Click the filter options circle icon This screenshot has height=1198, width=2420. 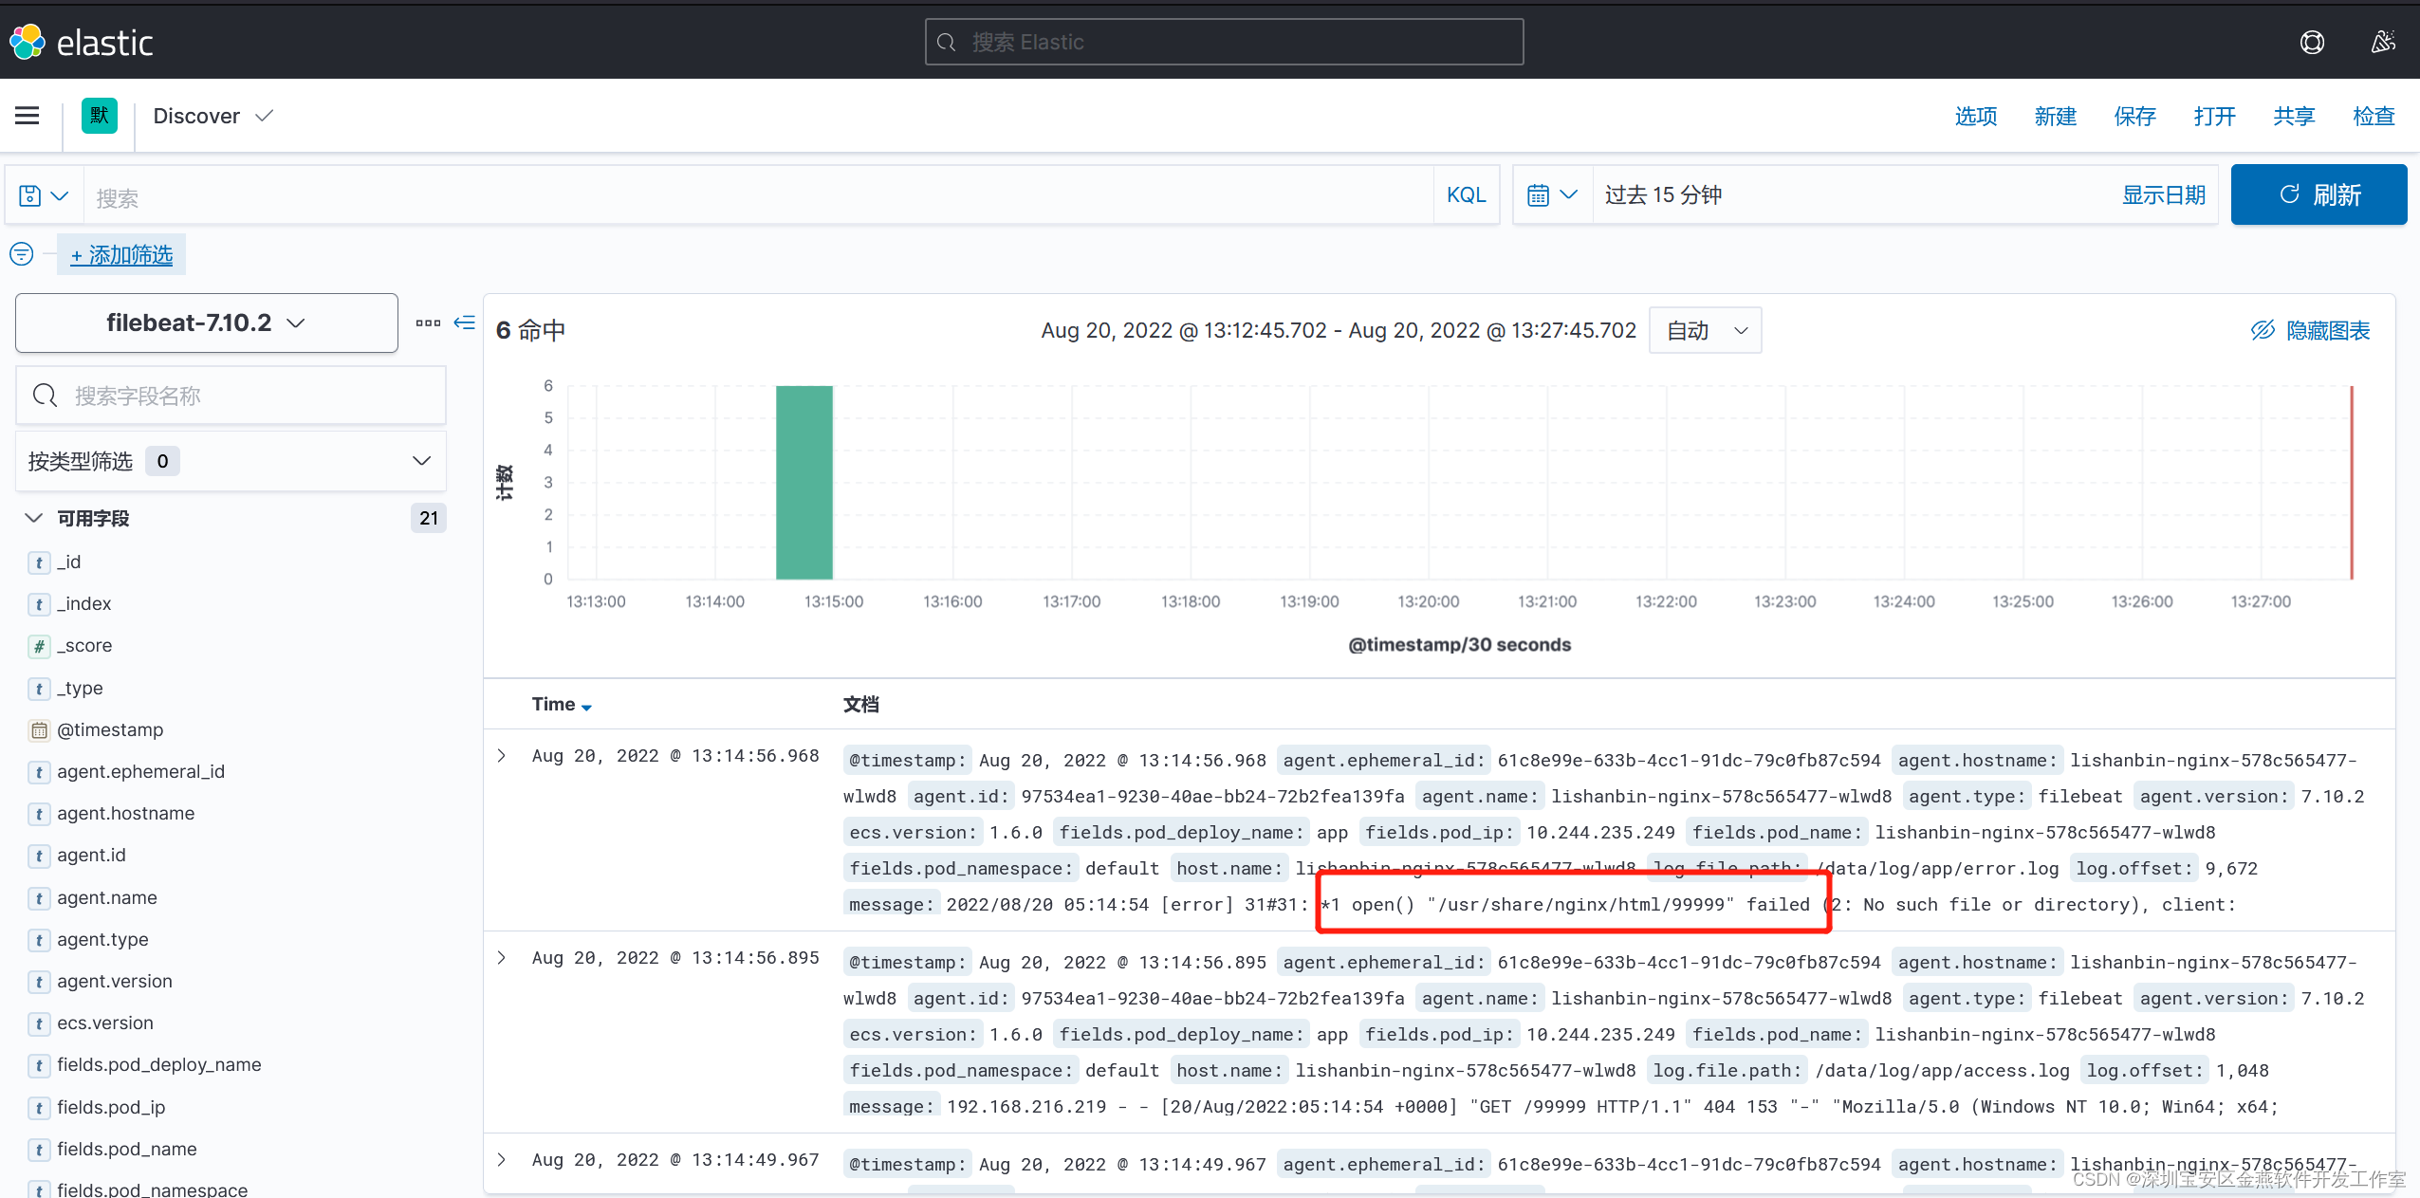22,254
